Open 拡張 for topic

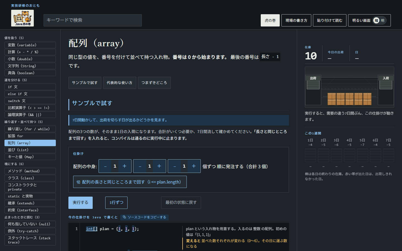coord(30,136)
